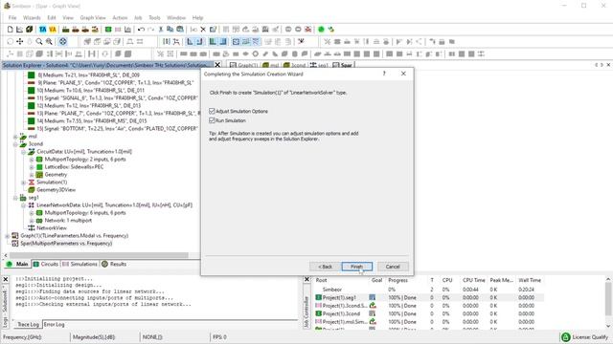Click the black X delete icon in toolbar

click(x=203, y=30)
